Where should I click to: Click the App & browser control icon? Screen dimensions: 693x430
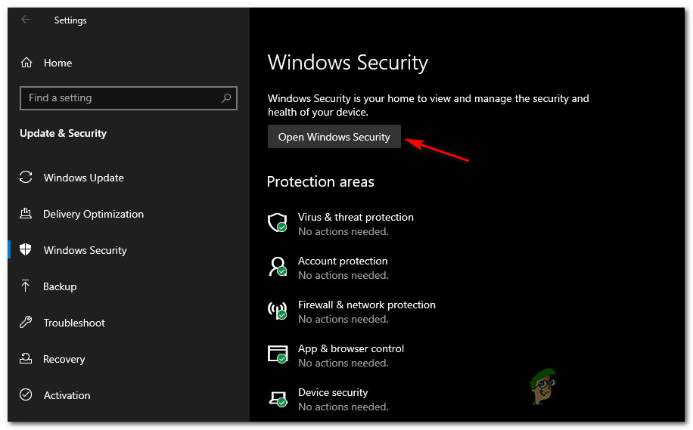[x=278, y=354]
